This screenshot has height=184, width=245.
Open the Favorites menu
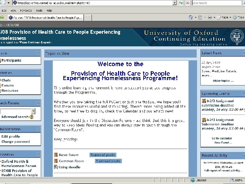[26, 11]
